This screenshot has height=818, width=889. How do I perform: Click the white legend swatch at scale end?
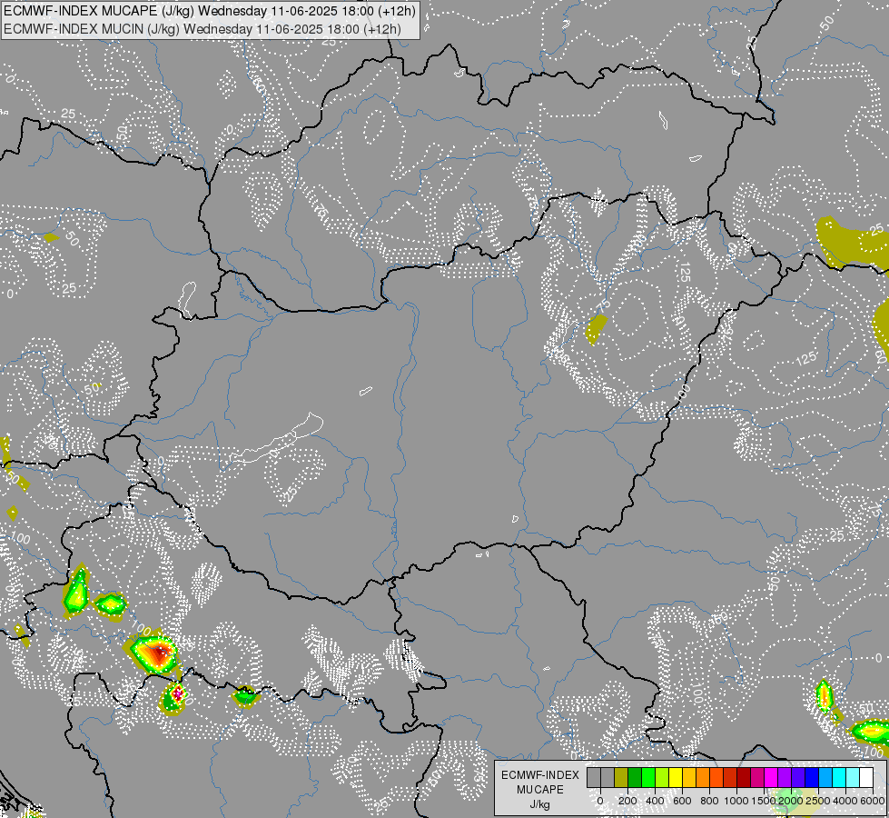click(866, 777)
